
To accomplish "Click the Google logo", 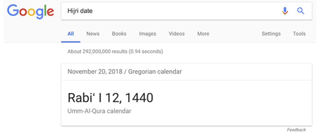I will pos(31,12).
